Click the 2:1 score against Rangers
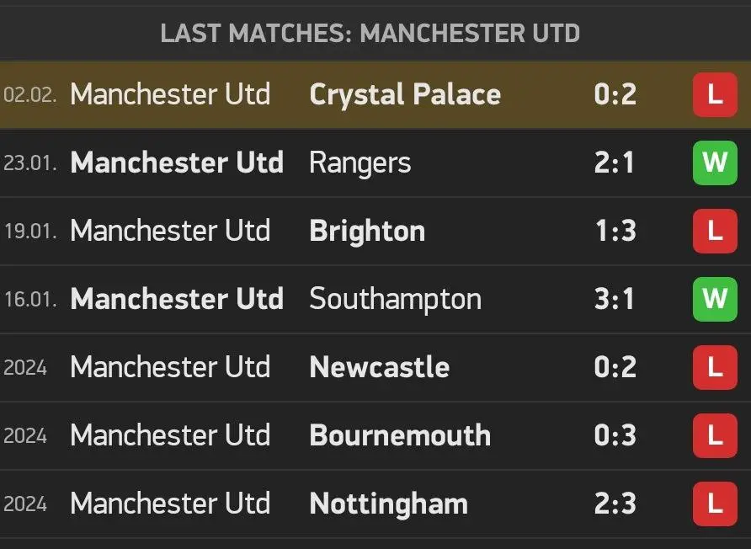The height and width of the screenshot is (549, 751). pyautogui.click(x=615, y=163)
